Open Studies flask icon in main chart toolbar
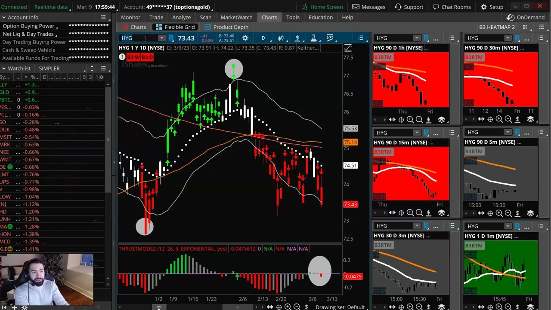Screen dimensions: 551x310 tap(314, 38)
